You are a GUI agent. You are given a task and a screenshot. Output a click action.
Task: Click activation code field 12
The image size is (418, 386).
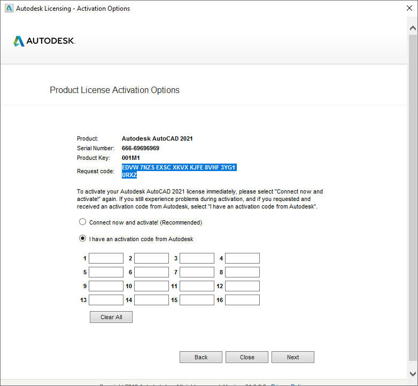(x=242, y=286)
